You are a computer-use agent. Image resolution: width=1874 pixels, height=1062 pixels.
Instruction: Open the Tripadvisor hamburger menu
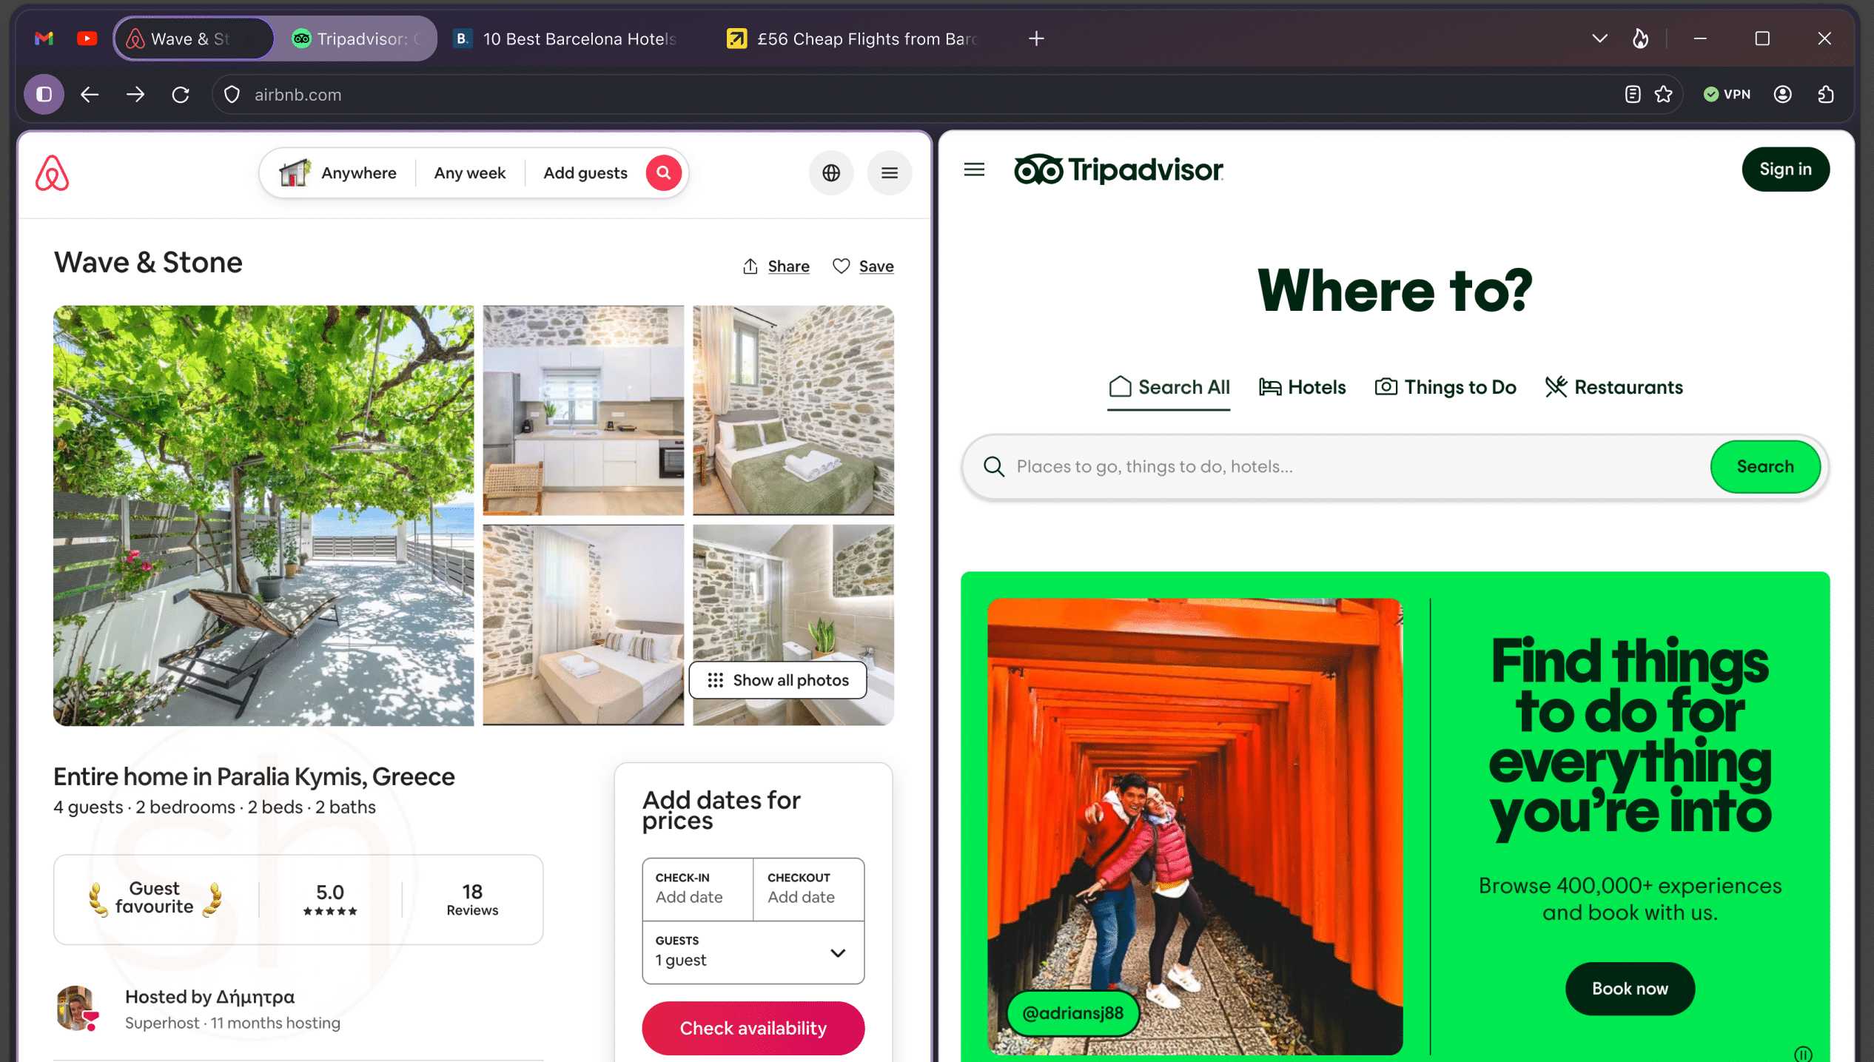pos(973,169)
